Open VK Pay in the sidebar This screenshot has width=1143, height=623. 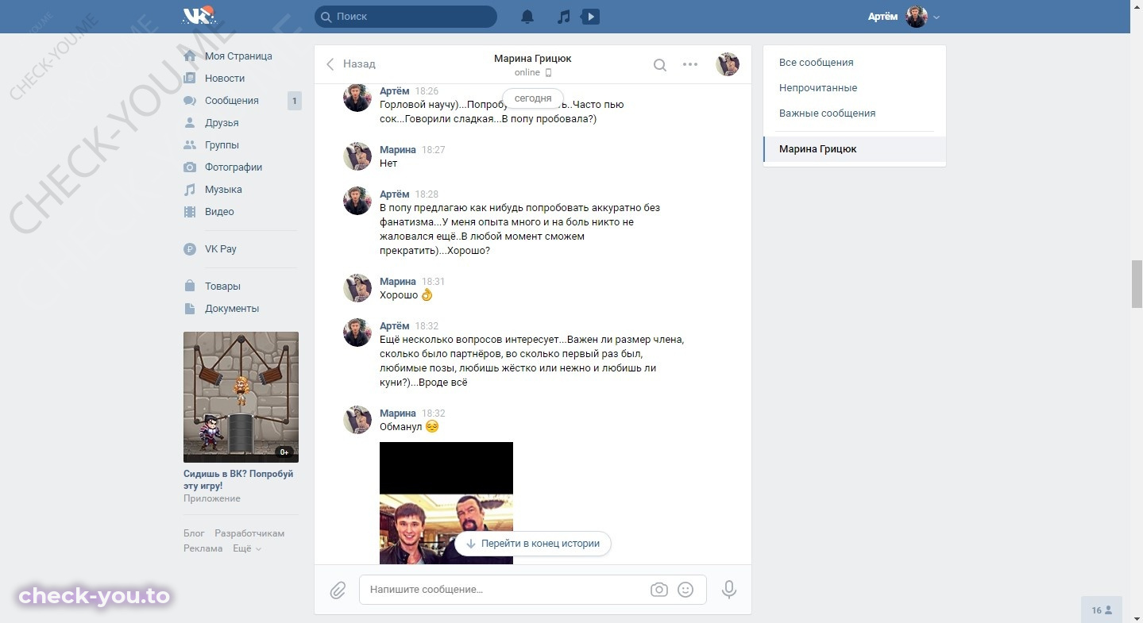click(221, 249)
